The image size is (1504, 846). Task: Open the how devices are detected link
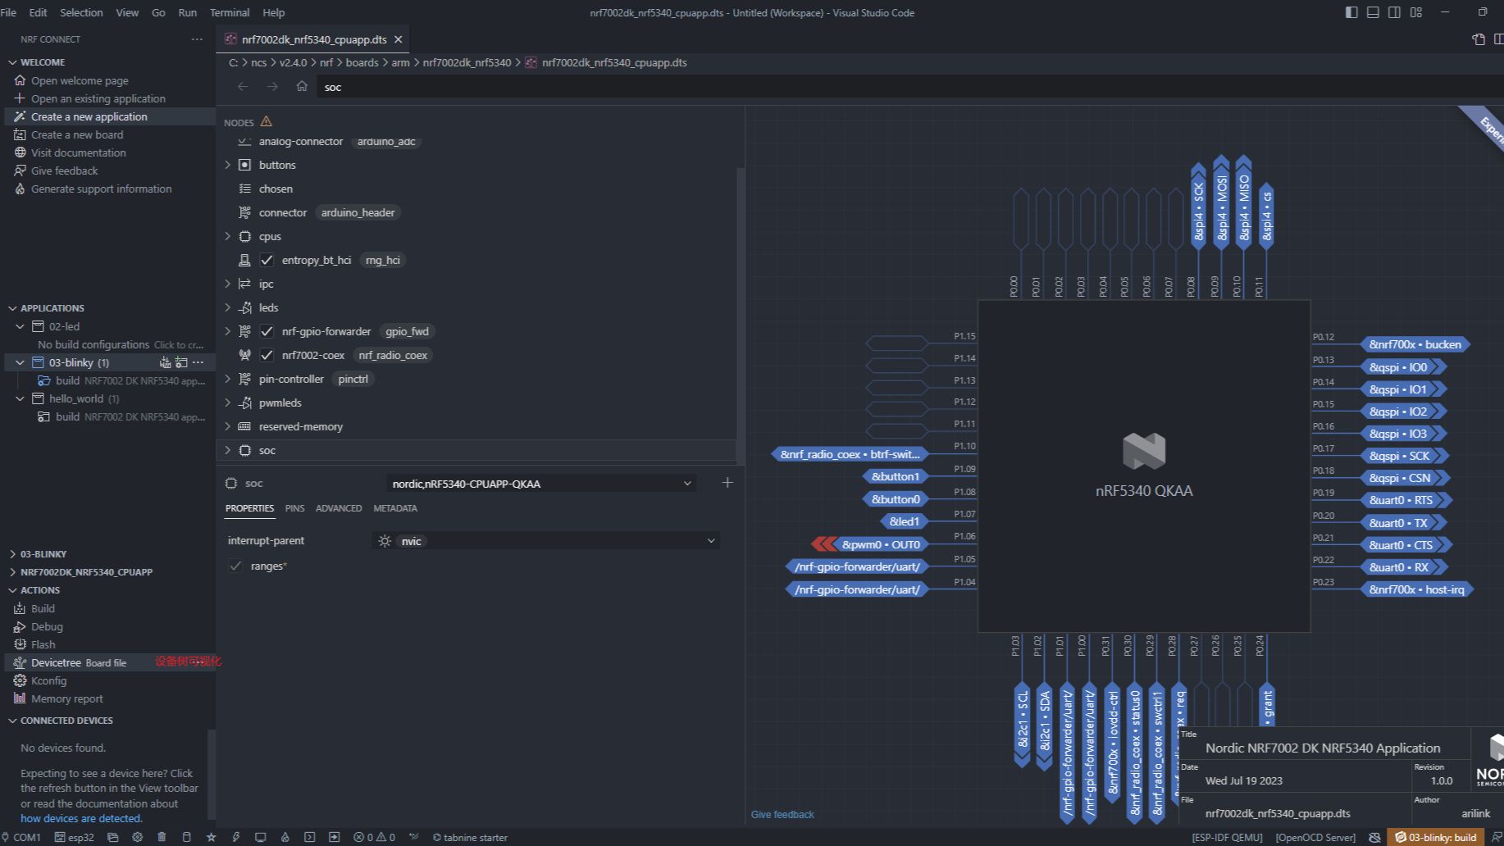pyautogui.click(x=80, y=818)
